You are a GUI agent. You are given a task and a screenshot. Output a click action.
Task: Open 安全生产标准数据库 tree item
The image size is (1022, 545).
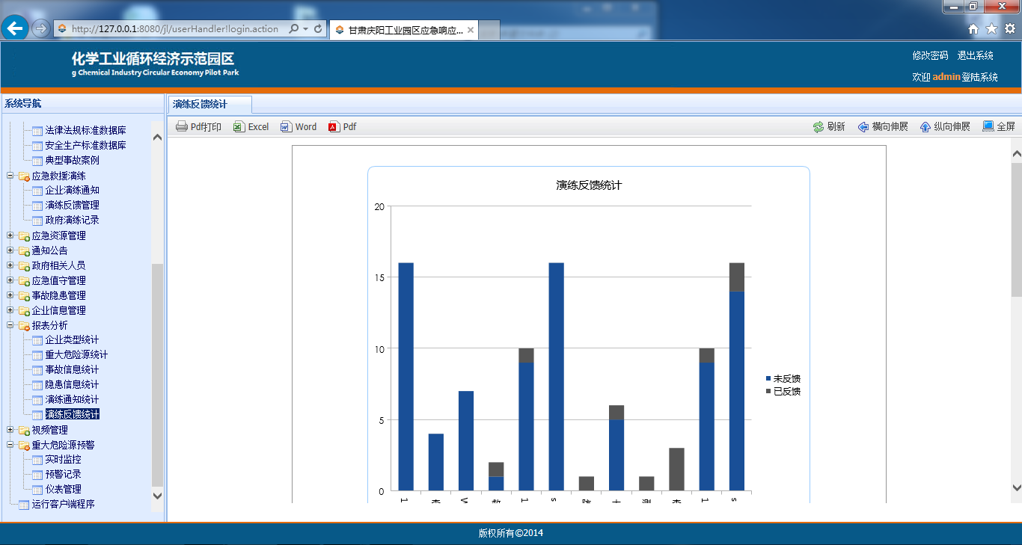85,146
